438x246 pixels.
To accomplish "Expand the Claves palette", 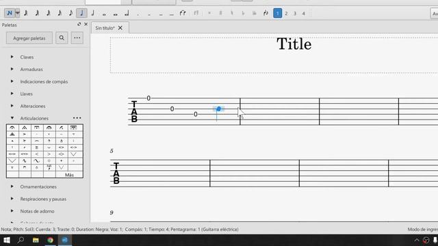I will tap(12, 57).
